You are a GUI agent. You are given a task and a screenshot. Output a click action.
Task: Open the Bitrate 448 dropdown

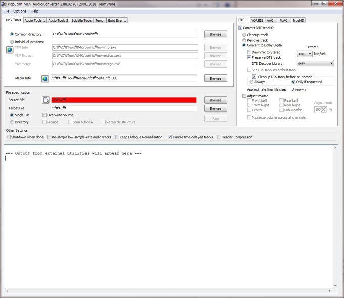click(305, 54)
